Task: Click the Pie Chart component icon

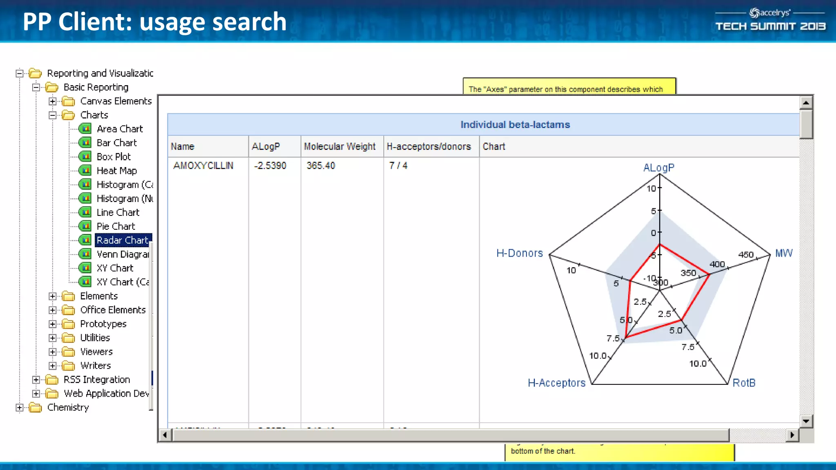Action: click(x=85, y=226)
